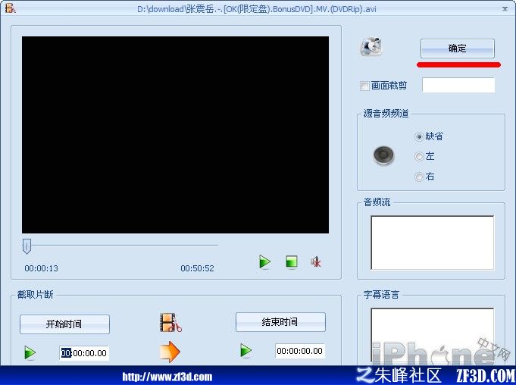Play the video preview
The image size is (516, 385).
tap(264, 262)
